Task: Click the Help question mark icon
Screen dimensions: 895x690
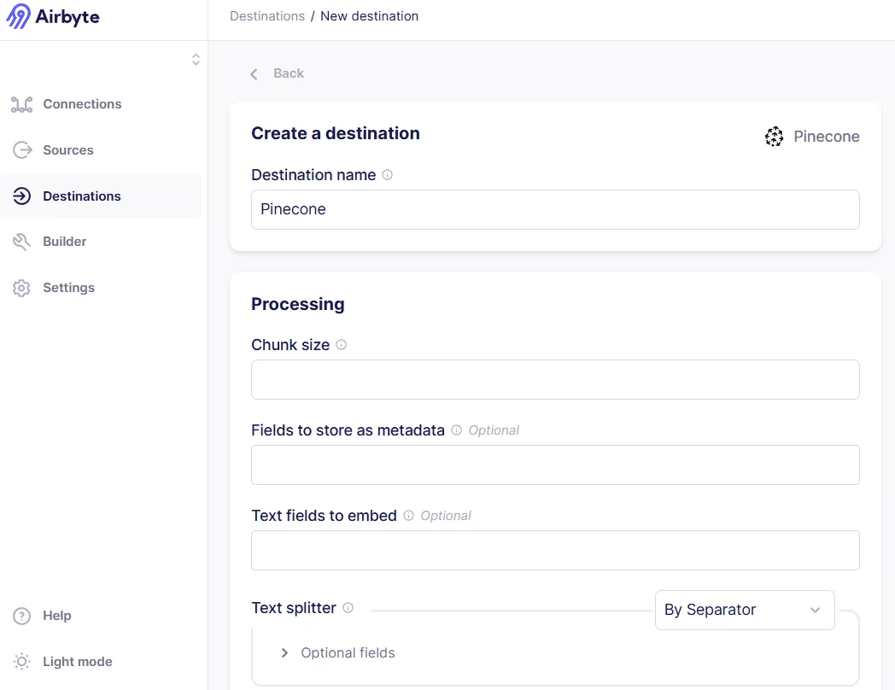Action: (22, 616)
